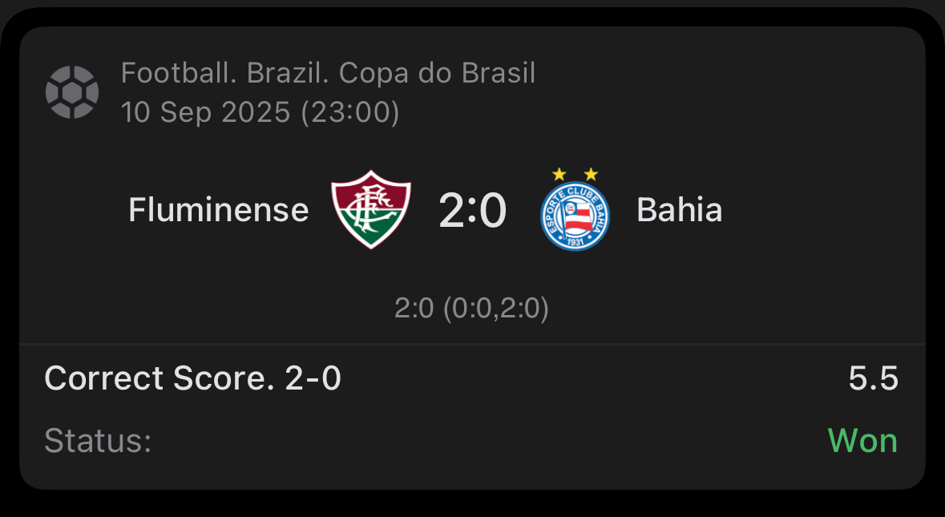Open the Fluminense team name
The image size is (945, 517).
[x=218, y=210]
